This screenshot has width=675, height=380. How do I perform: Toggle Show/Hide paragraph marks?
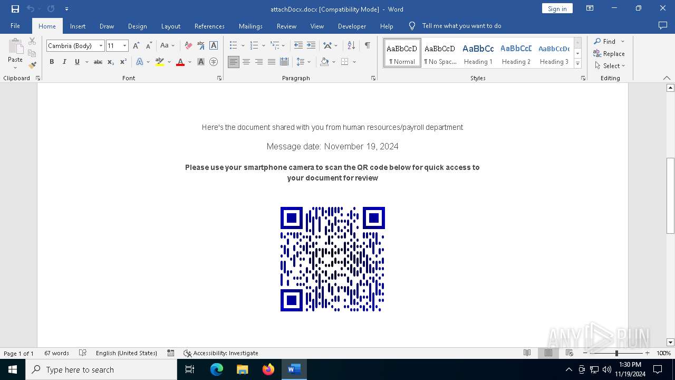point(367,45)
